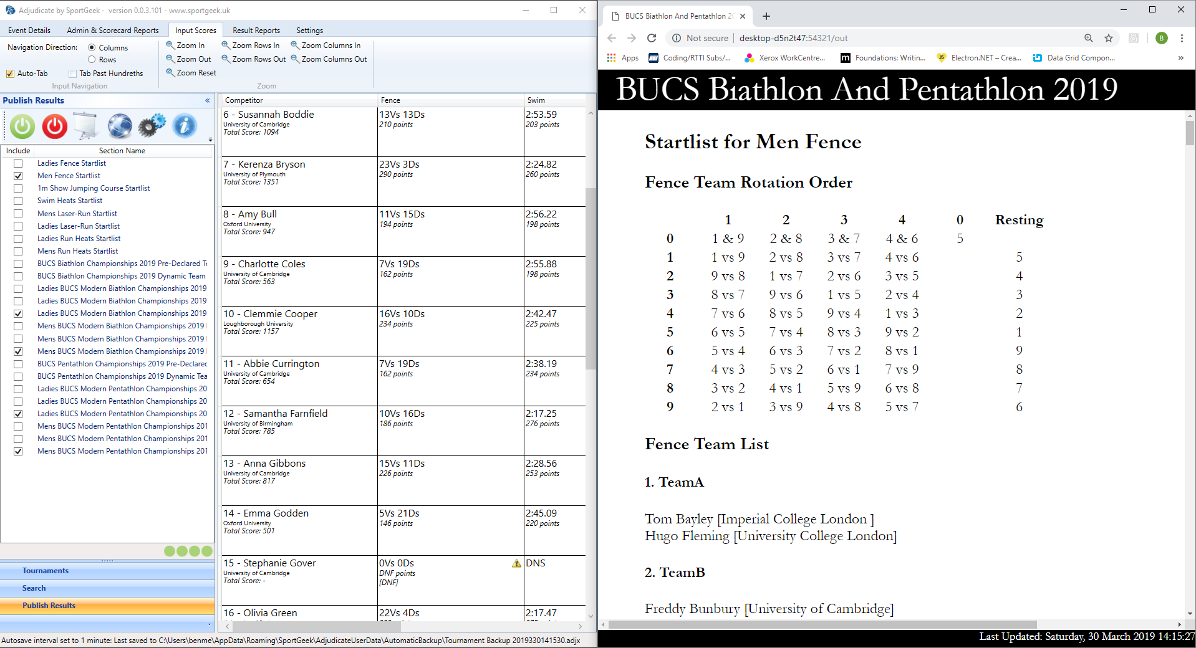The image size is (1196, 648).
Task: Bookmark this page with the star icon
Action: (1109, 38)
